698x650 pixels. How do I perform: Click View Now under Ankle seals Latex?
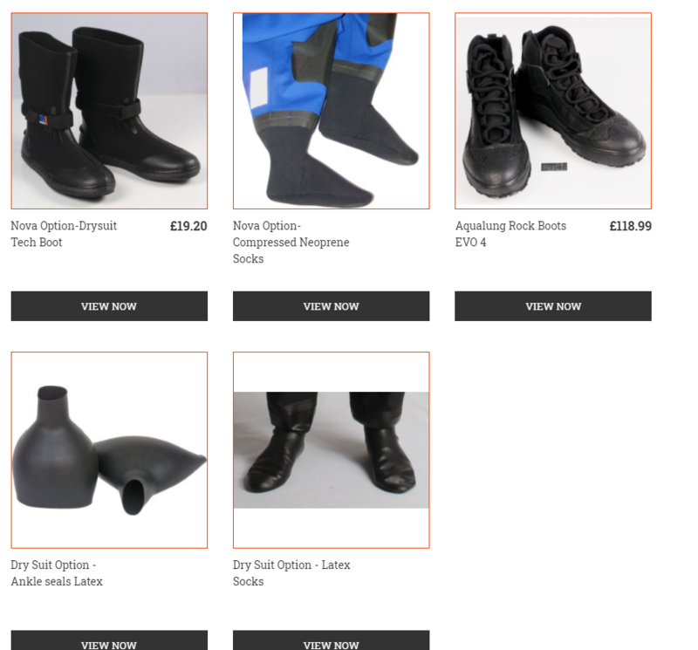coord(109,641)
